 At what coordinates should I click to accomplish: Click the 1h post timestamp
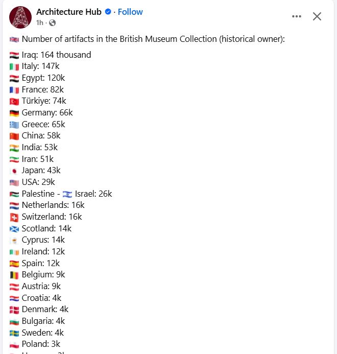pos(39,23)
